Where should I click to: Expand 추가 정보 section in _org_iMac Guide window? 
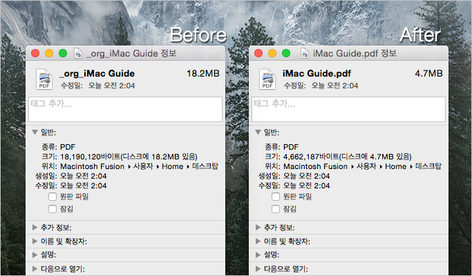pyautogui.click(x=35, y=227)
